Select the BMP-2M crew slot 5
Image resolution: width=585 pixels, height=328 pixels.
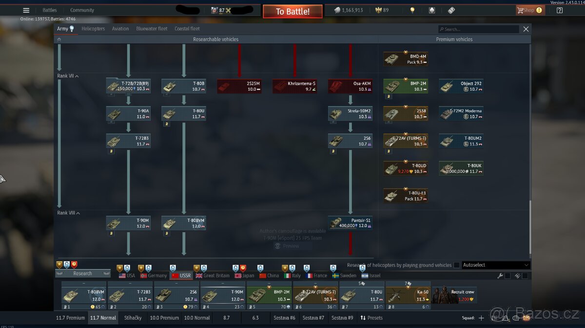click(x=269, y=296)
